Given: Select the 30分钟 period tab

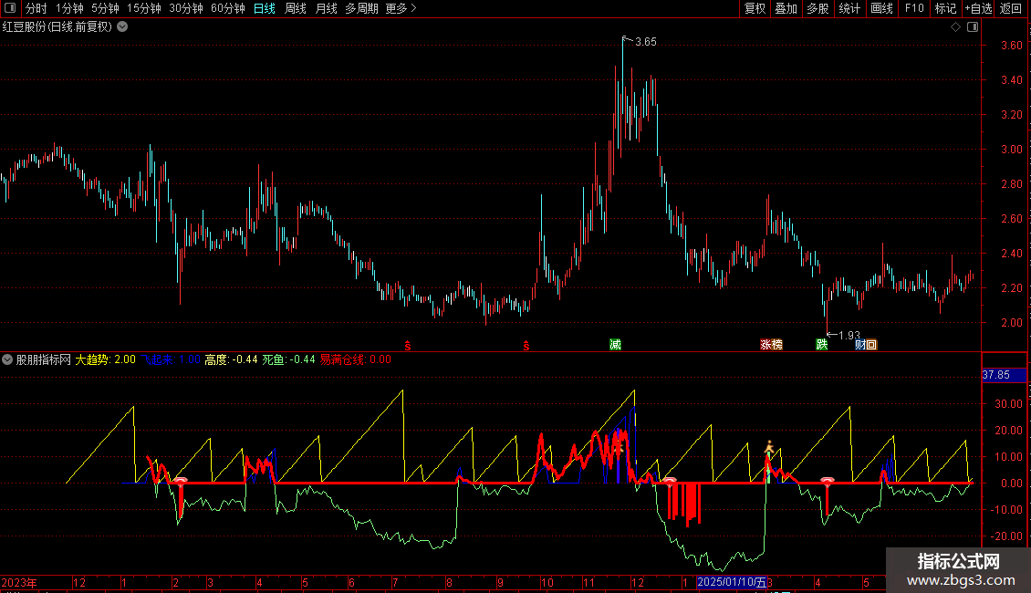Looking at the screenshot, I should (185, 8).
